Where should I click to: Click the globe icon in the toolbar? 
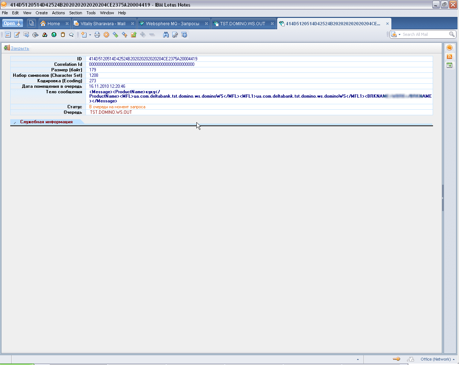click(x=54, y=35)
